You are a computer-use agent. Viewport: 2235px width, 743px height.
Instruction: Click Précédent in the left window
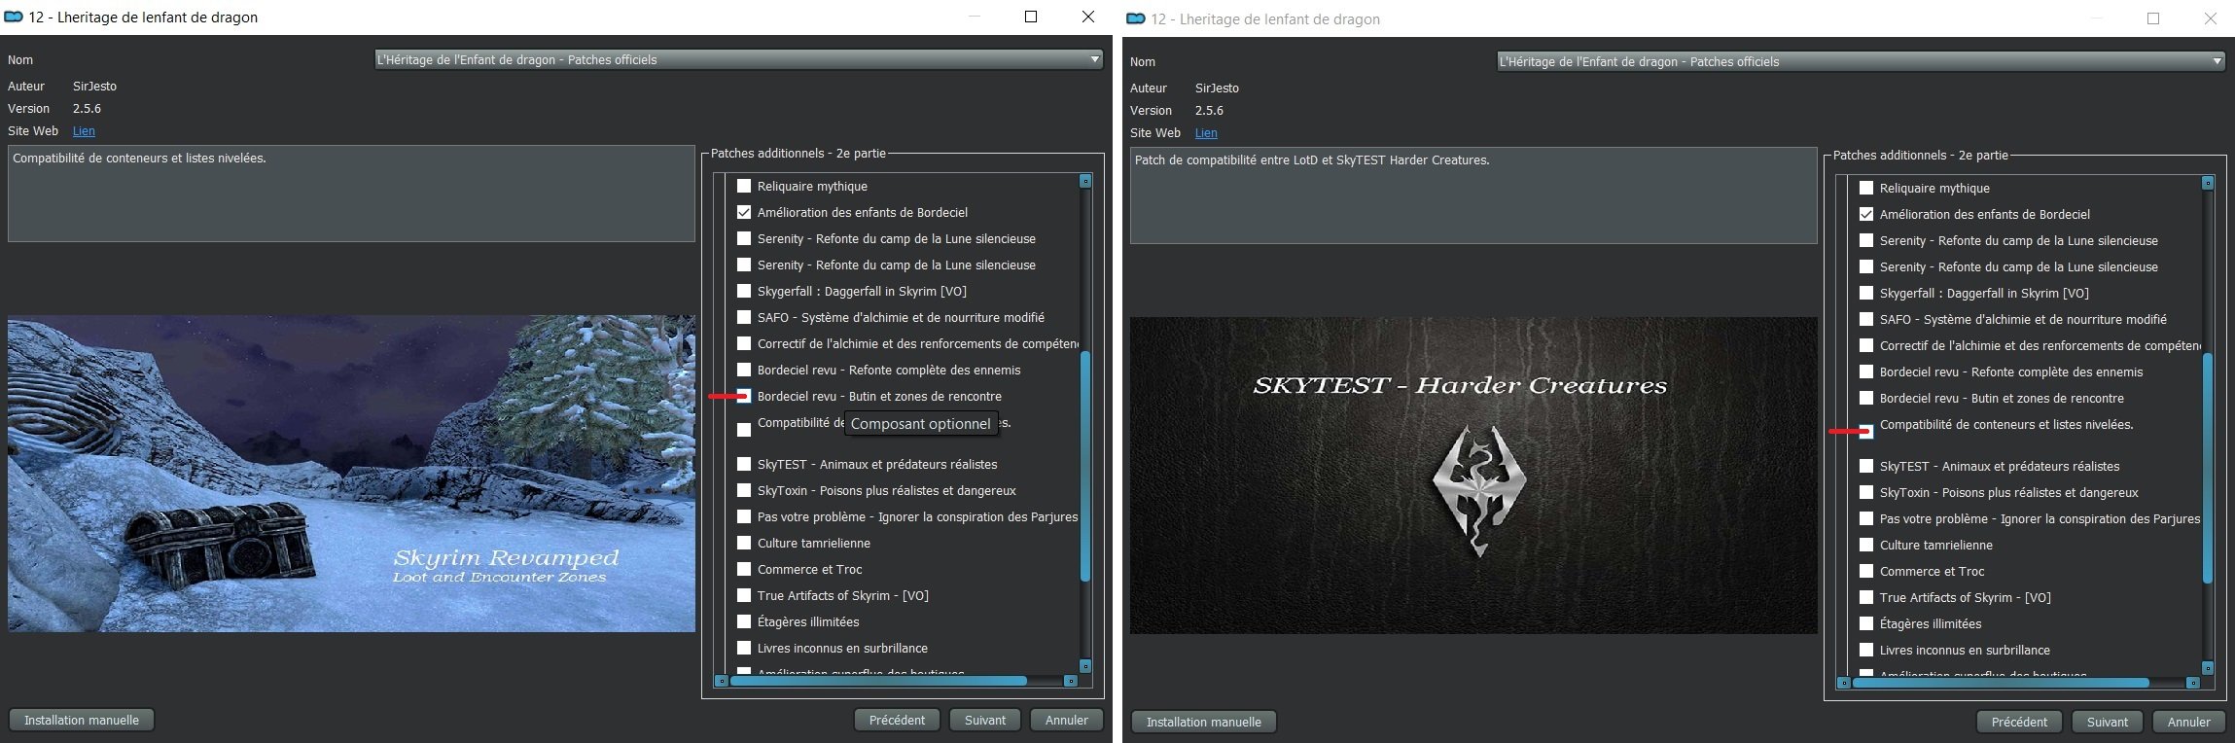point(897,720)
